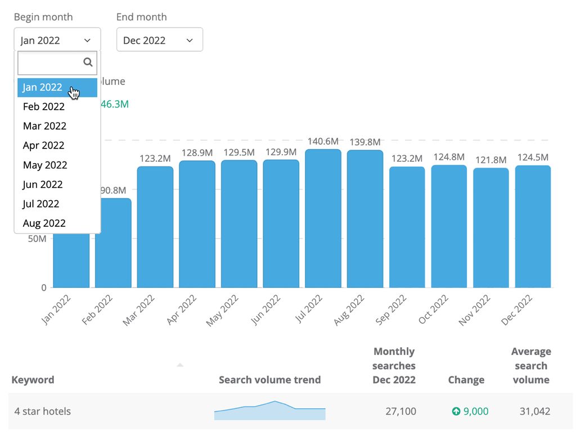This screenshot has height=432, width=576.
Task: Open the End month dropdown showing Dec 2022
Action: click(159, 40)
